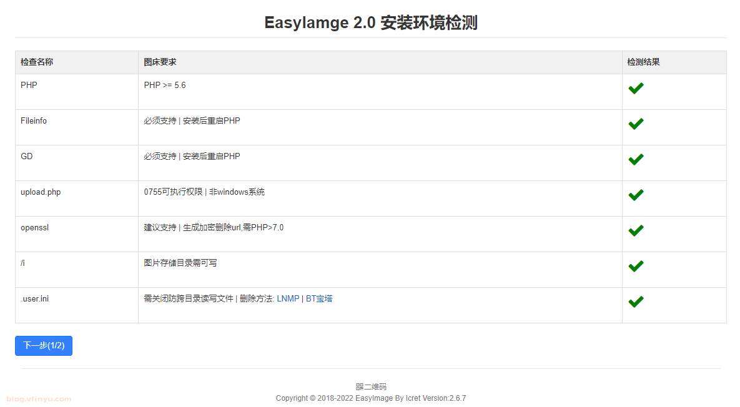The width and height of the screenshot is (740, 407).
Task: Click the openssl green checkmark icon
Action: pos(636,231)
